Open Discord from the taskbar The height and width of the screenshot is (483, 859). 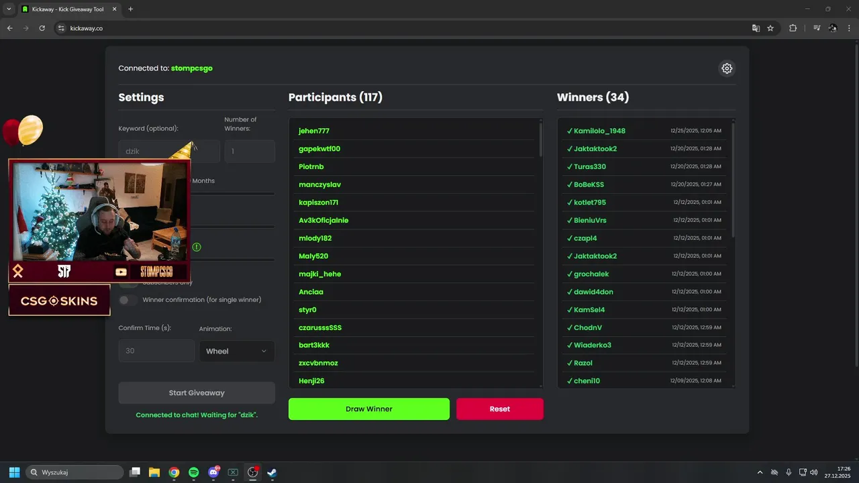point(213,472)
